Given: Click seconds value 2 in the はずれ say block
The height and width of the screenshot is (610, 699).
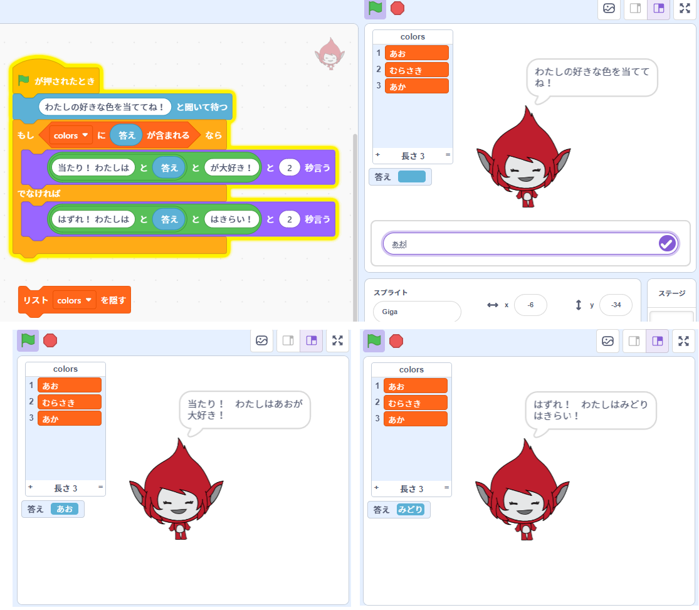Looking at the screenshot, I should [290, 219].
